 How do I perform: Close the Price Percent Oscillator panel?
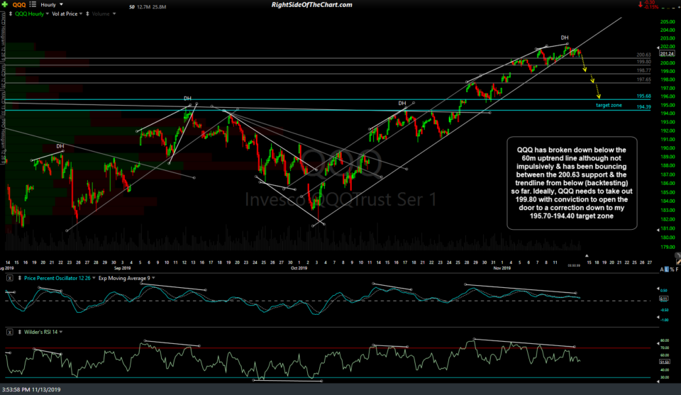point(9,278)
